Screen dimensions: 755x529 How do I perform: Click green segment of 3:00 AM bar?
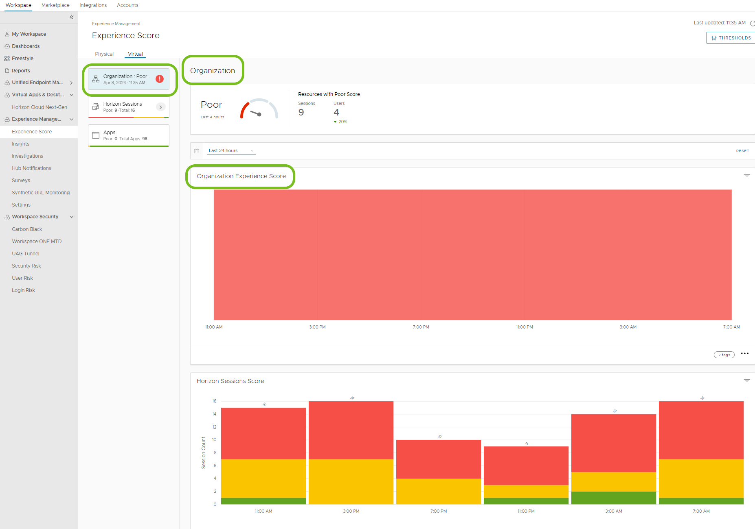click(x=614, y=498)
